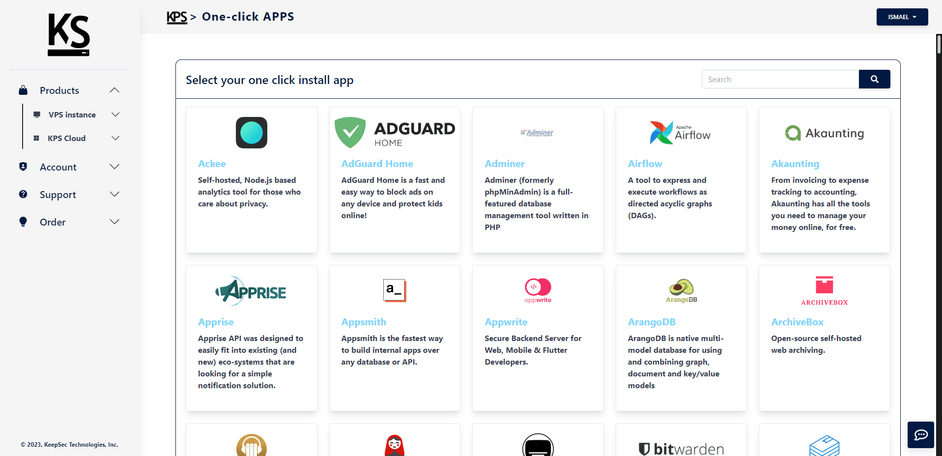Click the Apprise megaphone logo
This screenshot has width=942, height=456.
251,291
